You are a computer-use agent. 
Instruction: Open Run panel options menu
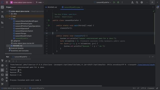click(149, 57)
